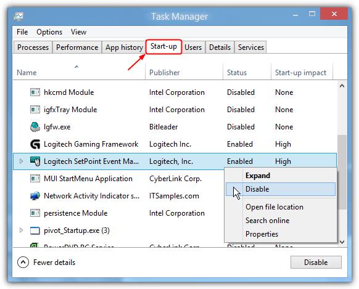This screenshot has height=289, width=359.
Task: Switch to the Services tab
Action: tap(251, 47)
